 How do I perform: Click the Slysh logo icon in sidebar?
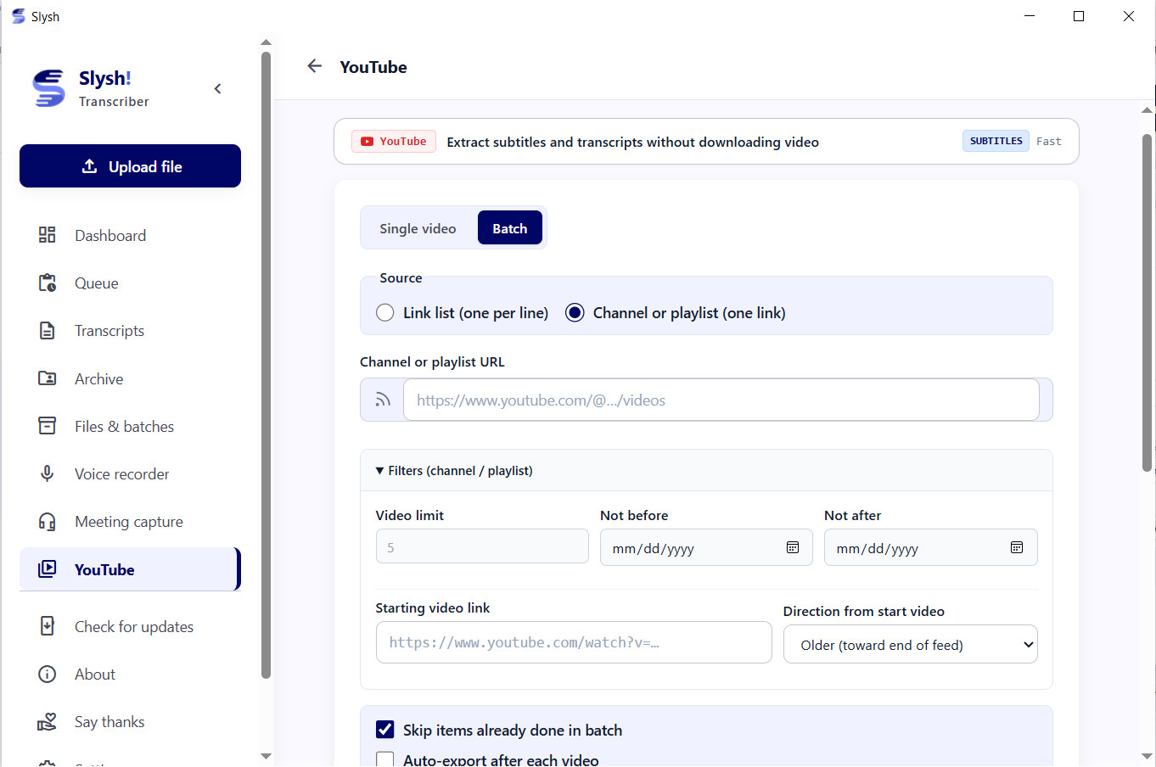[x=48, y=88]
